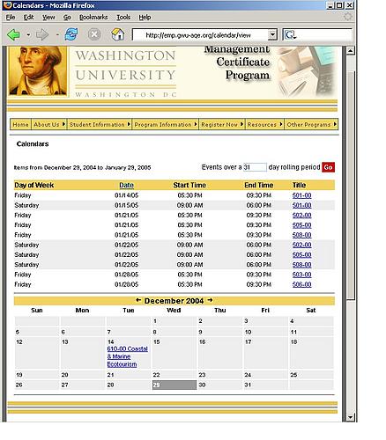Sort by the Date column header link
The width and height of the screenshot is (386, 440).
click(x=126, y=185)
